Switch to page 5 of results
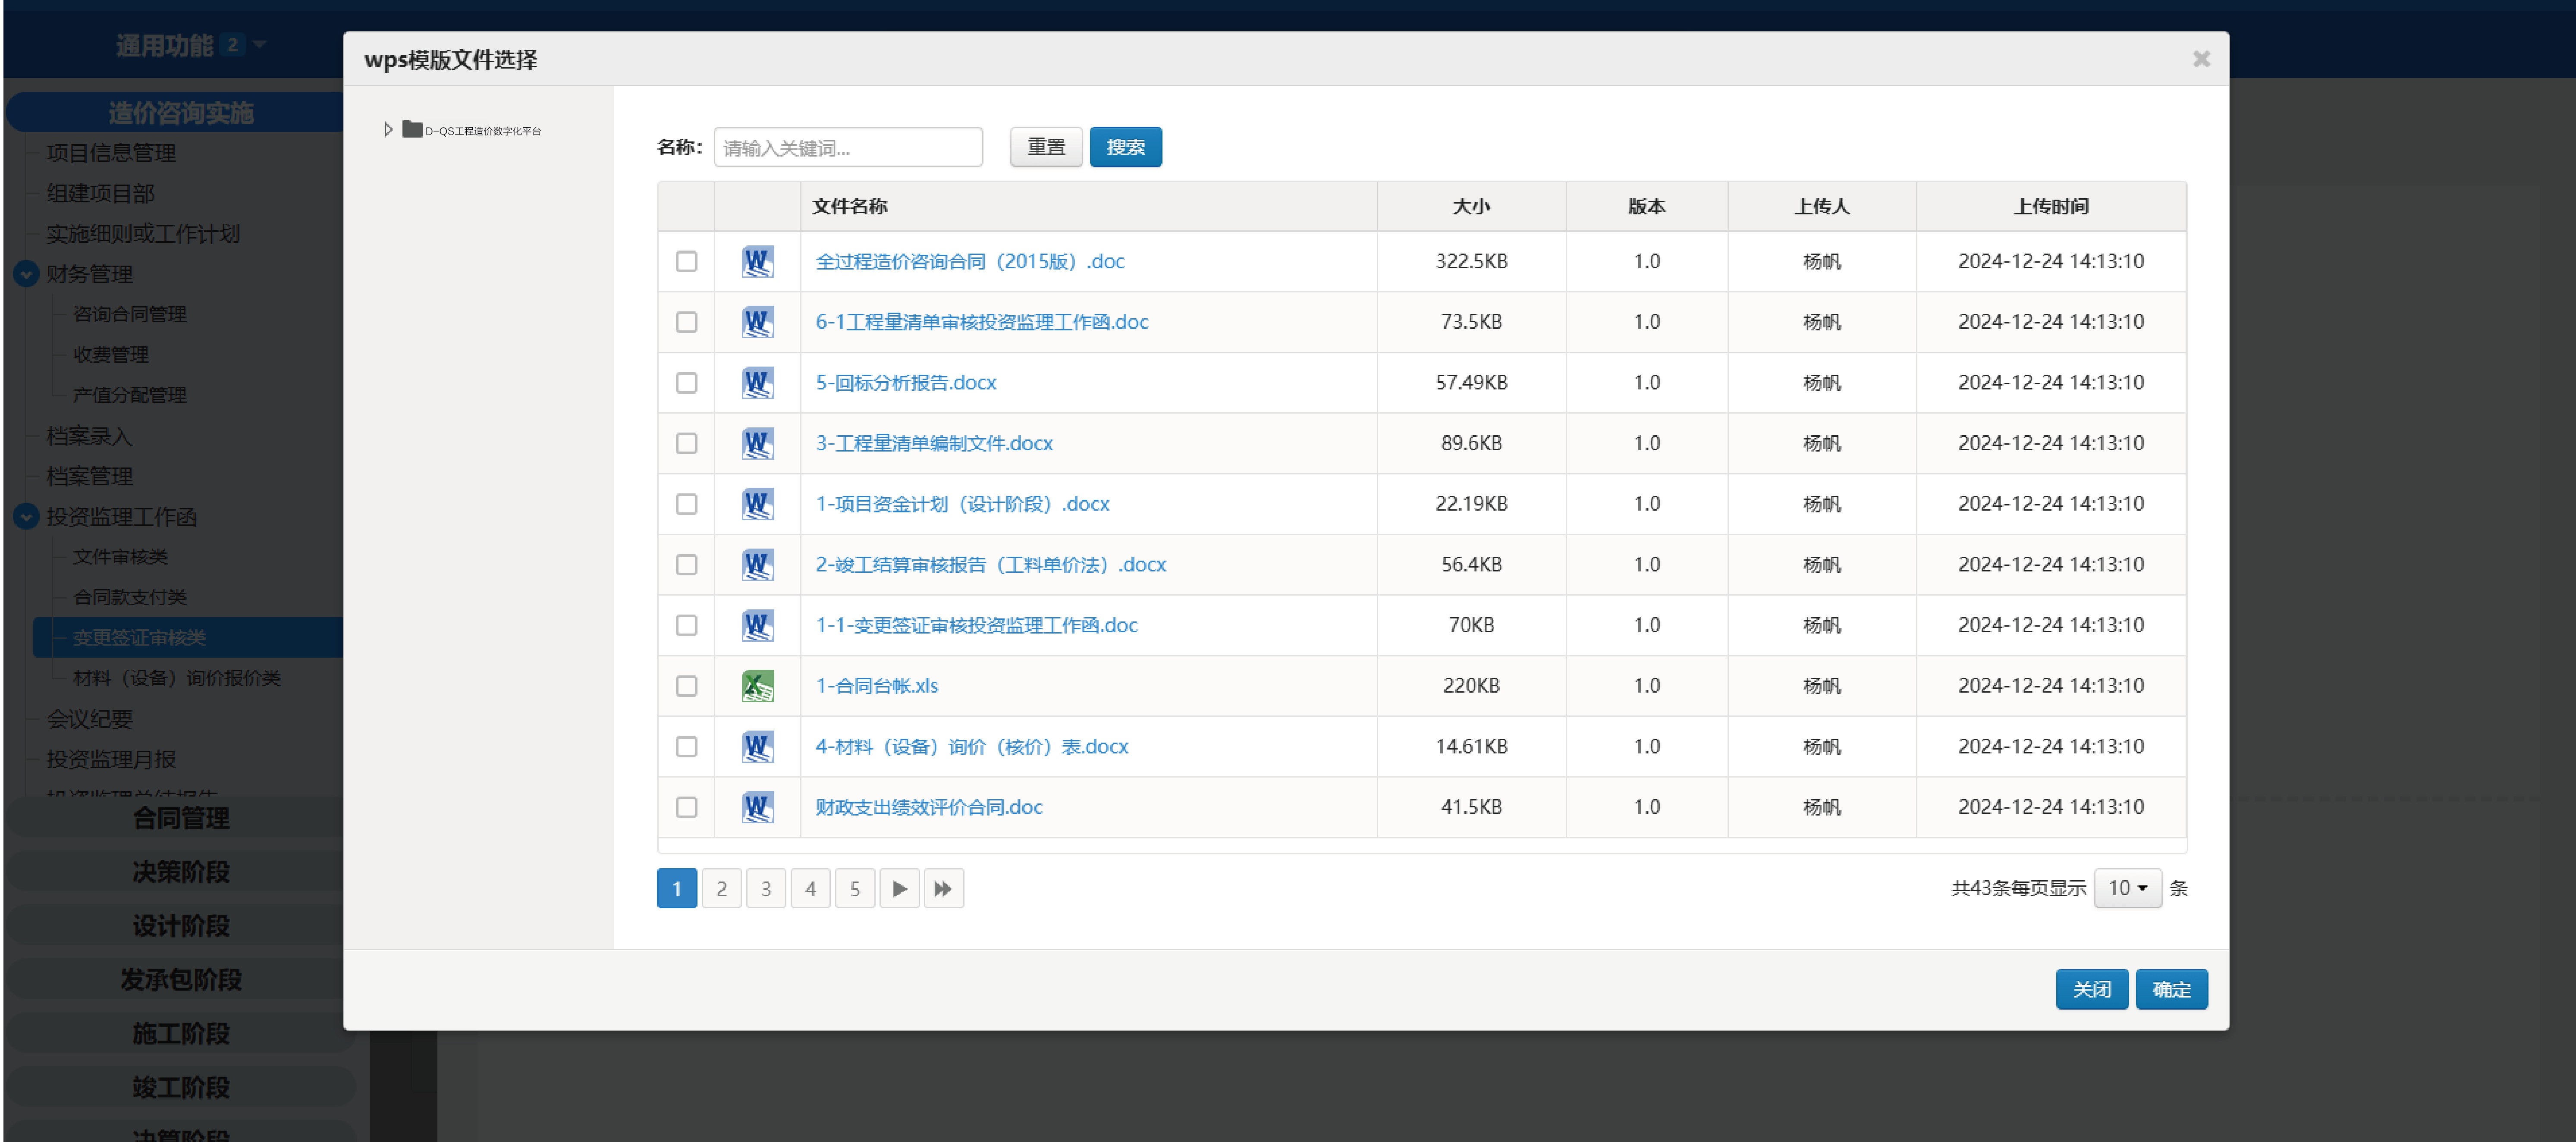The height and width of the screenshot is (1142, 2576). click(x=855, y=888)
